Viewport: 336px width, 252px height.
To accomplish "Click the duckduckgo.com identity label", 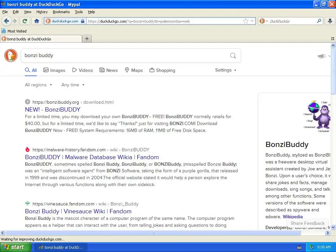I will [65, 21].
